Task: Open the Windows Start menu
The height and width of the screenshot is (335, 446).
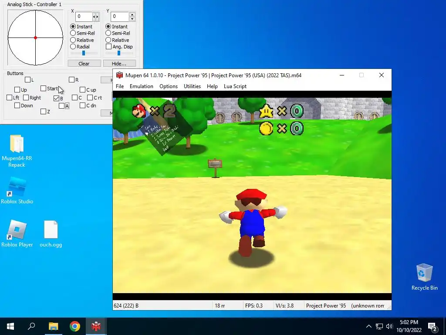Action: point(10,326)
